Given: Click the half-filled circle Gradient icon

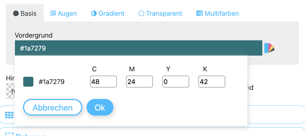Looking at the screenshot, I should [x=94, y=13].
